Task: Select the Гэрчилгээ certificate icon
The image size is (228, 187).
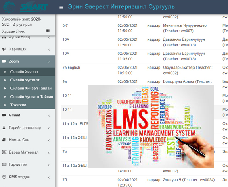Action: coord(4,164)
